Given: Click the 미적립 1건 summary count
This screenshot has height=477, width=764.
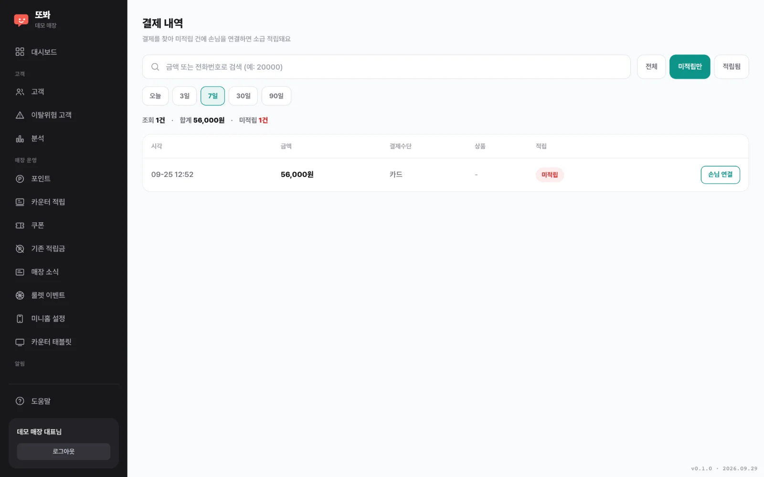Looking at the screenshot, I should coord(253,120).
